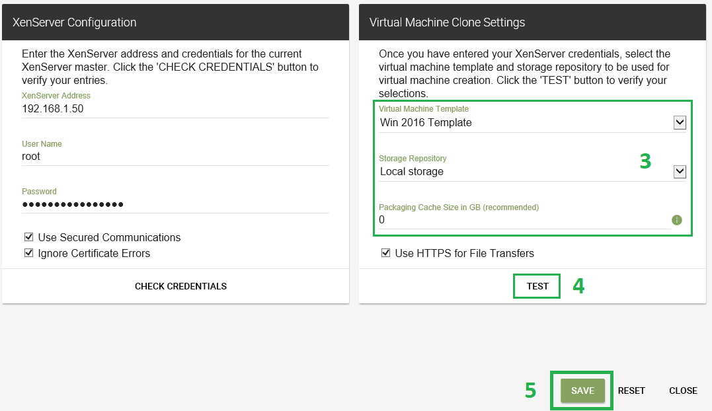Toggle the Ignore Certificate Errors checkbox
Screen dimensions: 712x411
pyautogui.click(x=28, y=253)
